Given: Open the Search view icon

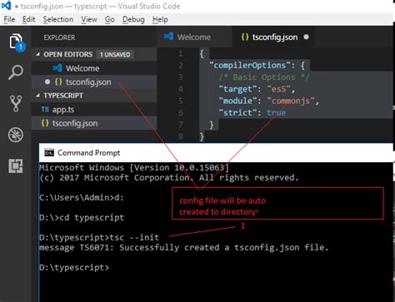Looking at the screenshot, I should pyautogui.click(x=16, y=72).
